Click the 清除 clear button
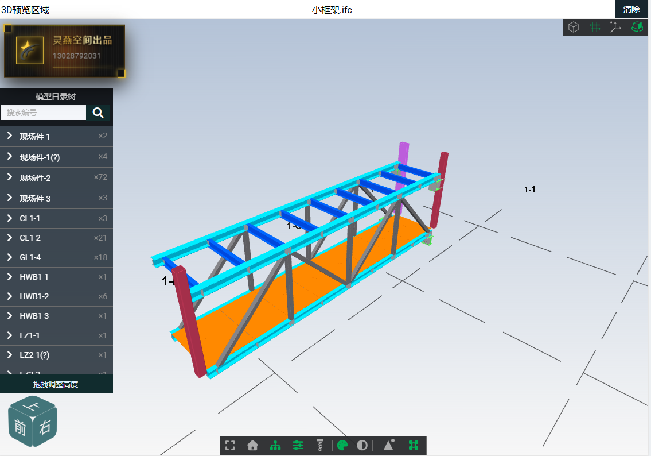The height and width of the screenshot is (456, 651). coord(631,9)
